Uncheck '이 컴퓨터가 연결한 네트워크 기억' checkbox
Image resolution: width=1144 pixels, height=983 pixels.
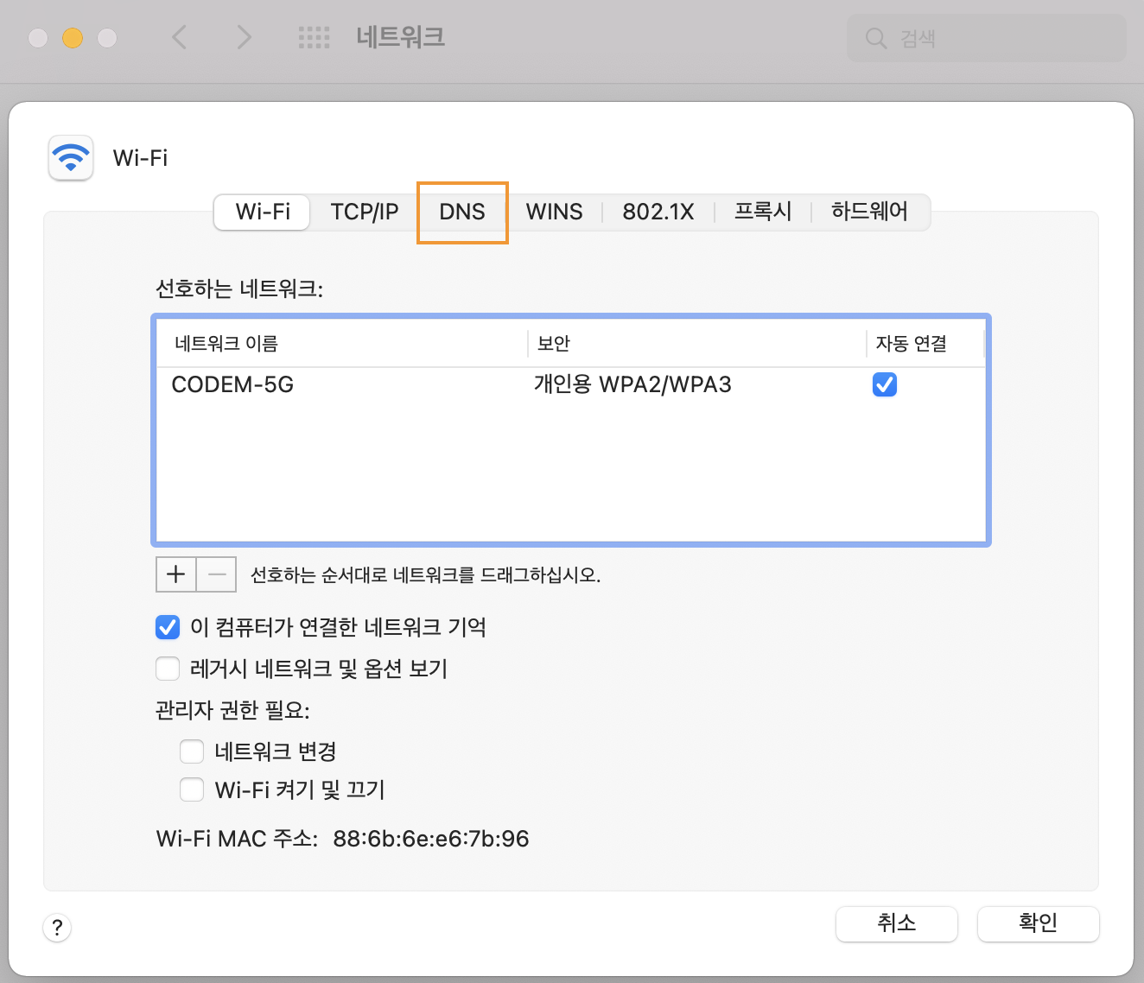(168, 627)
